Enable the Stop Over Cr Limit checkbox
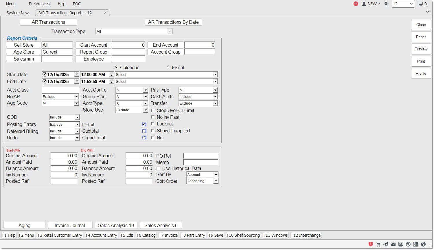This screenshot has height=250, width=434. click(153, 110)
